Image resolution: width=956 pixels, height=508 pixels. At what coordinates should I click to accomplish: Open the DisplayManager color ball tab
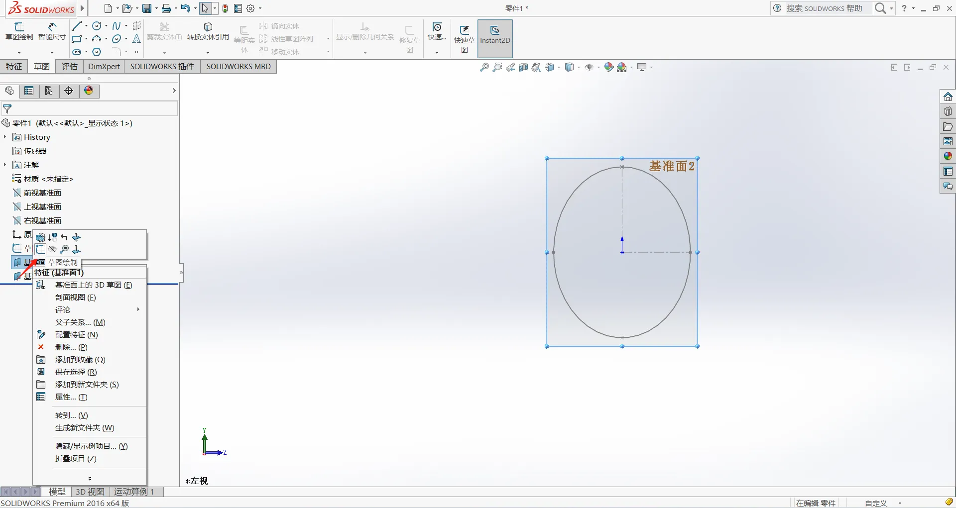89,91
